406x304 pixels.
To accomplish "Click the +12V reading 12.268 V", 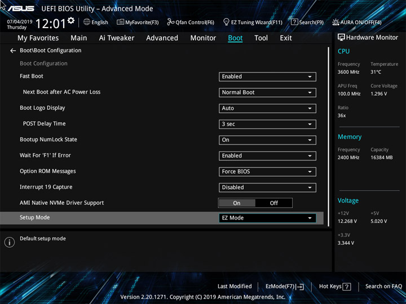I will point(347,221).
